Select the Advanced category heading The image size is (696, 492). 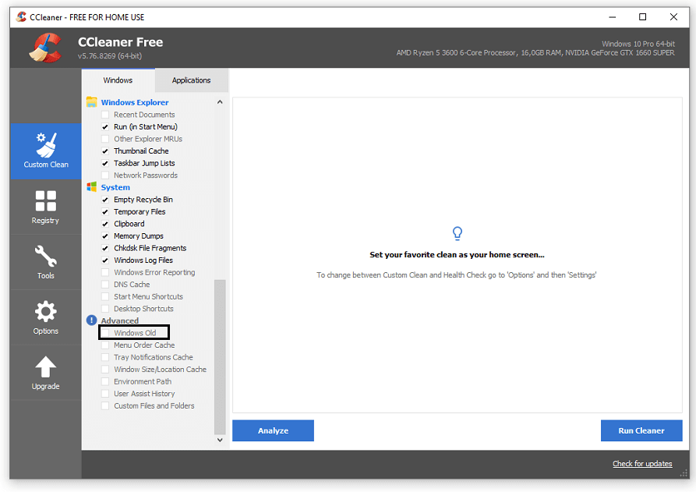(120, 320)
